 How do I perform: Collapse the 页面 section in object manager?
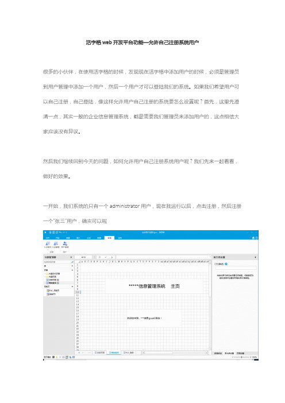[72, 270]
